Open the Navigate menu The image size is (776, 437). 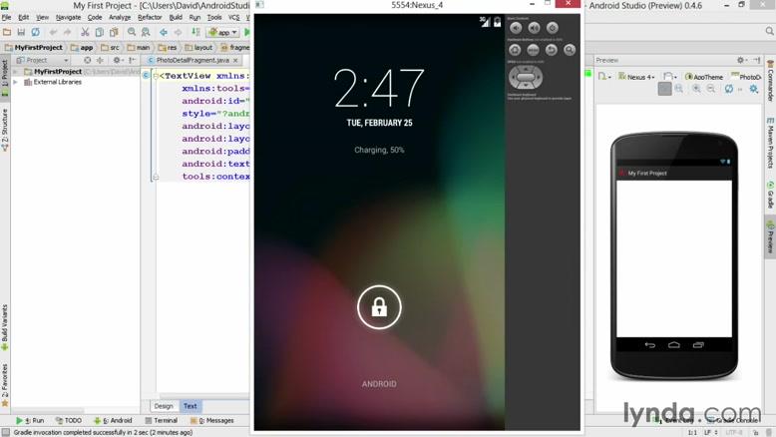pyautogui.click(x=68, y=17)
